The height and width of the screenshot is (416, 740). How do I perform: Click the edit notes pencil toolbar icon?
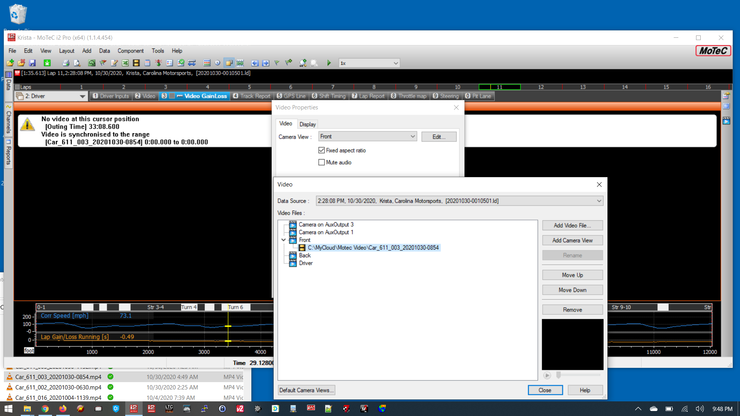pos(114,63)
